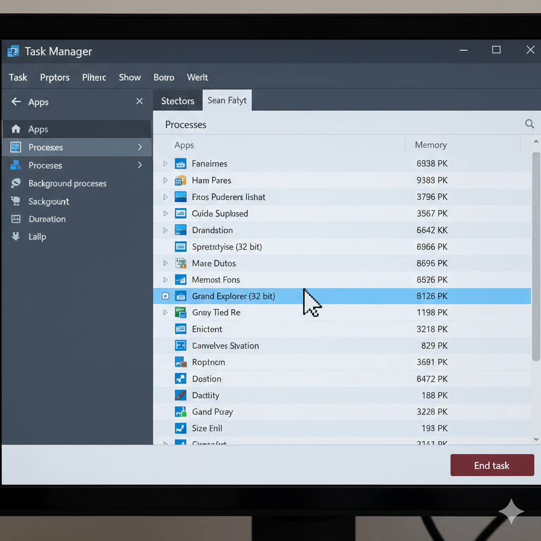Screen dimensions: 541x541
Task: Click memory value 6642 KK
Action: [432, 230]
